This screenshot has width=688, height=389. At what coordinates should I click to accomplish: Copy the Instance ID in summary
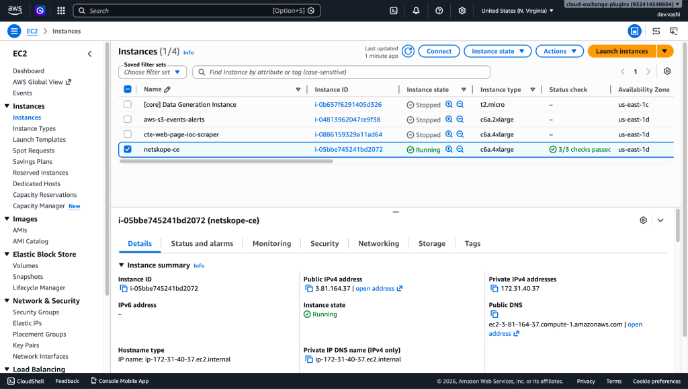coord(124,289)
